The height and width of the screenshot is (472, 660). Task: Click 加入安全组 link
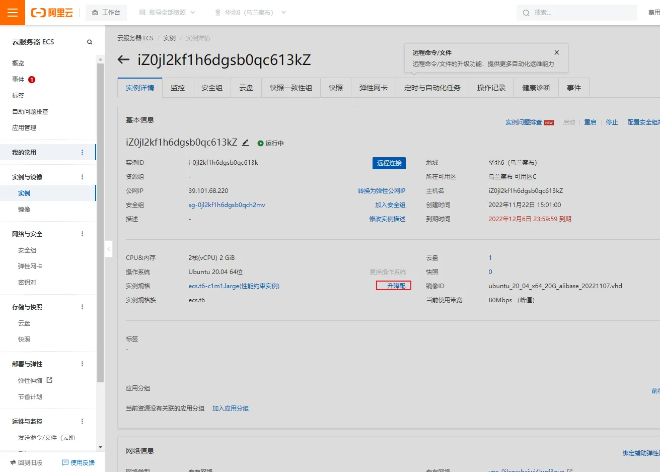(390, 205)
